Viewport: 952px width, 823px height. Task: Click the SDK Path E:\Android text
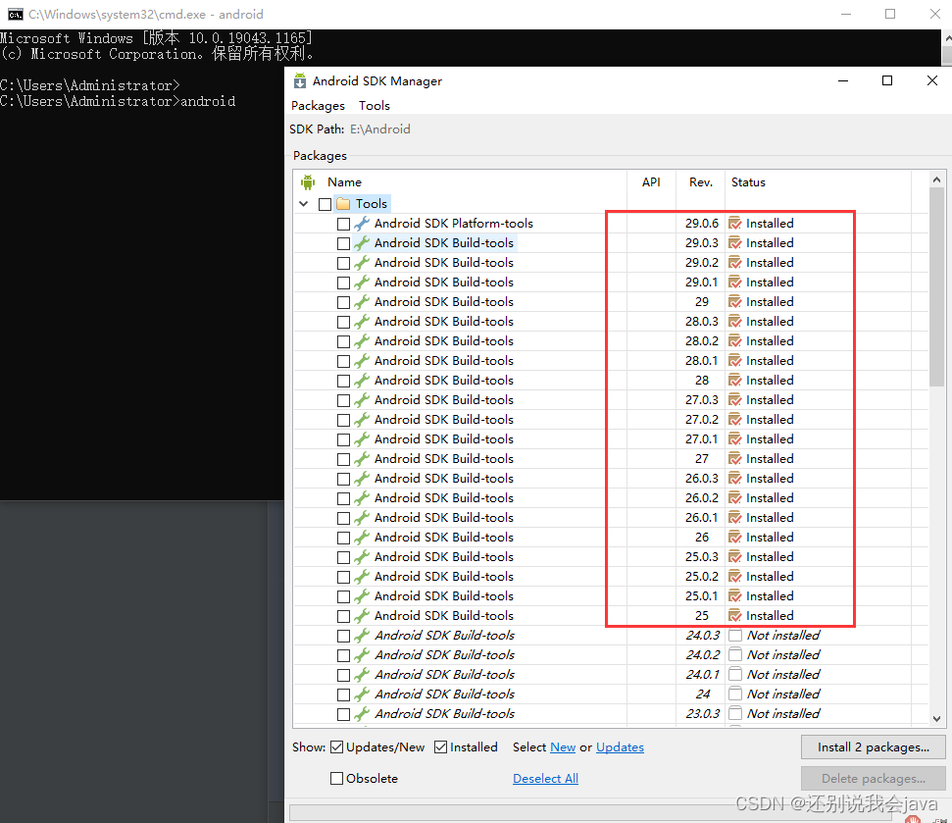click(x=380, y=129)
